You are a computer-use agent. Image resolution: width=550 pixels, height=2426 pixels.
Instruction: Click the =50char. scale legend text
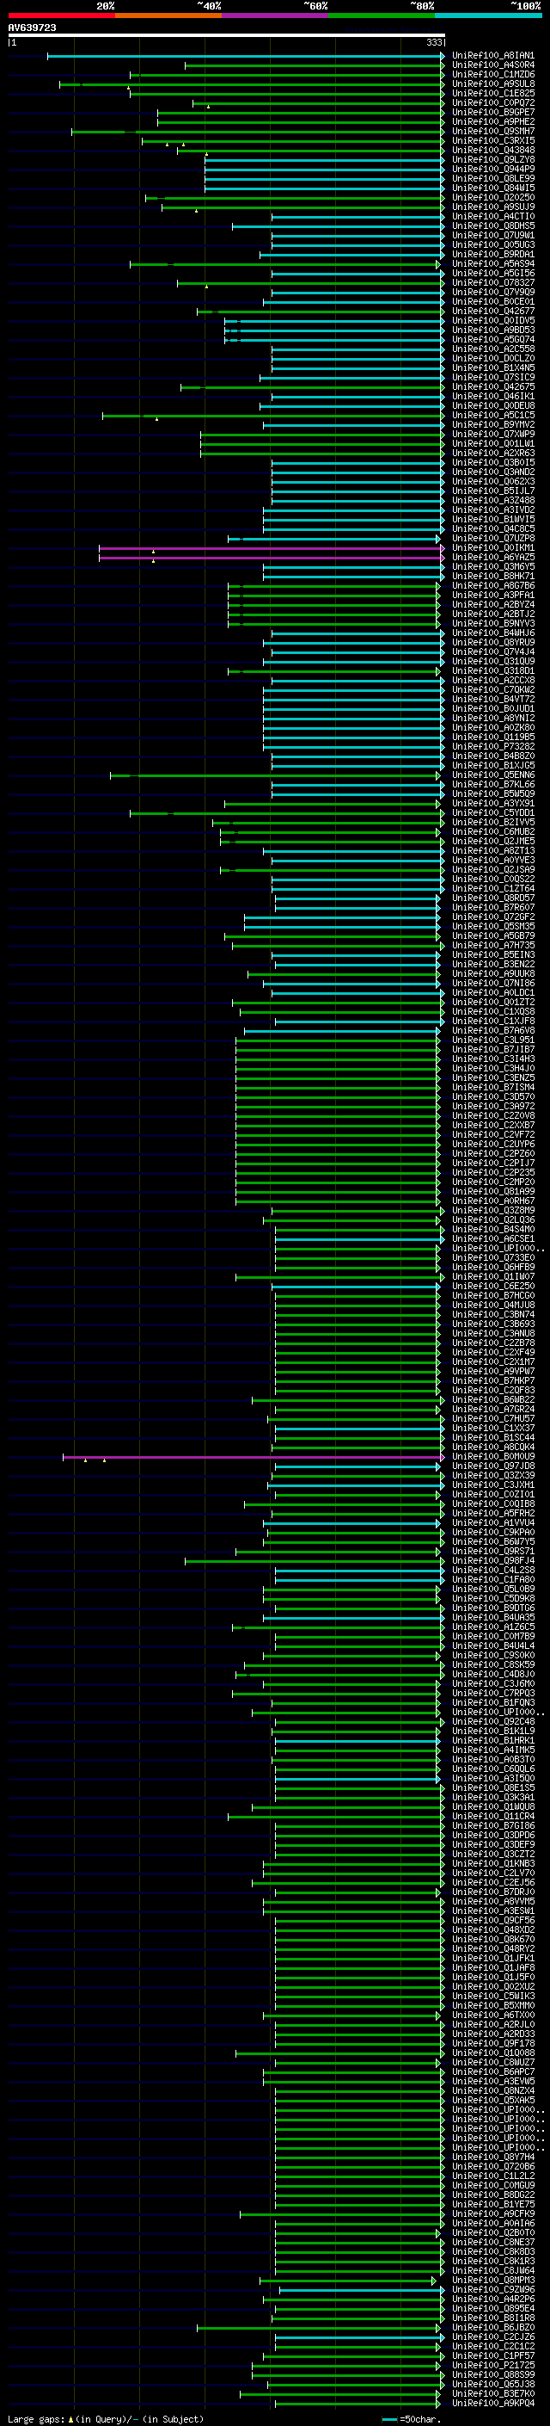(x=420, y=2419)
